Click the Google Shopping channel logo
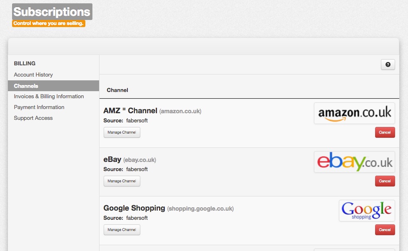This screenshot has width=408, height=251. pyautogui.click(x=366, y=210)
